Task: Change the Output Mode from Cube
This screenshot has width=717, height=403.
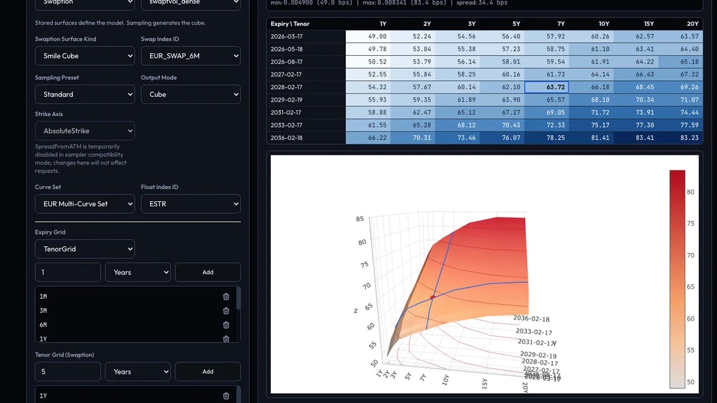Action: pos(191,94)
